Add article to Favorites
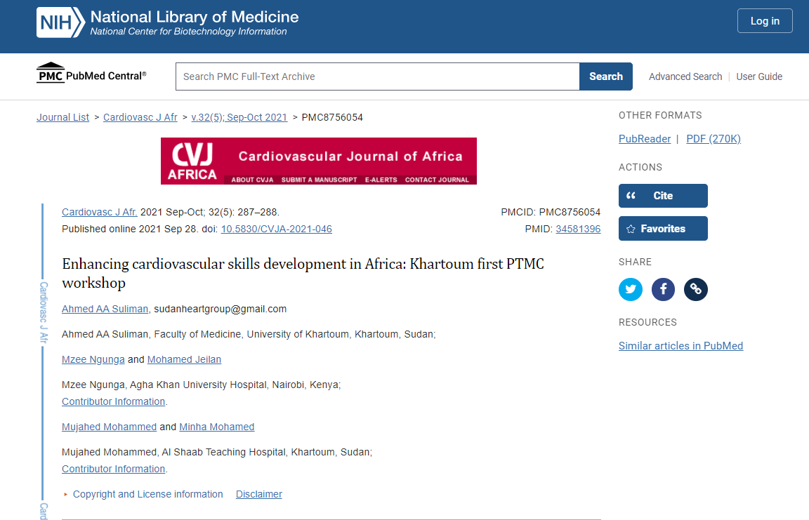The image size is (809, 520). 662,229
